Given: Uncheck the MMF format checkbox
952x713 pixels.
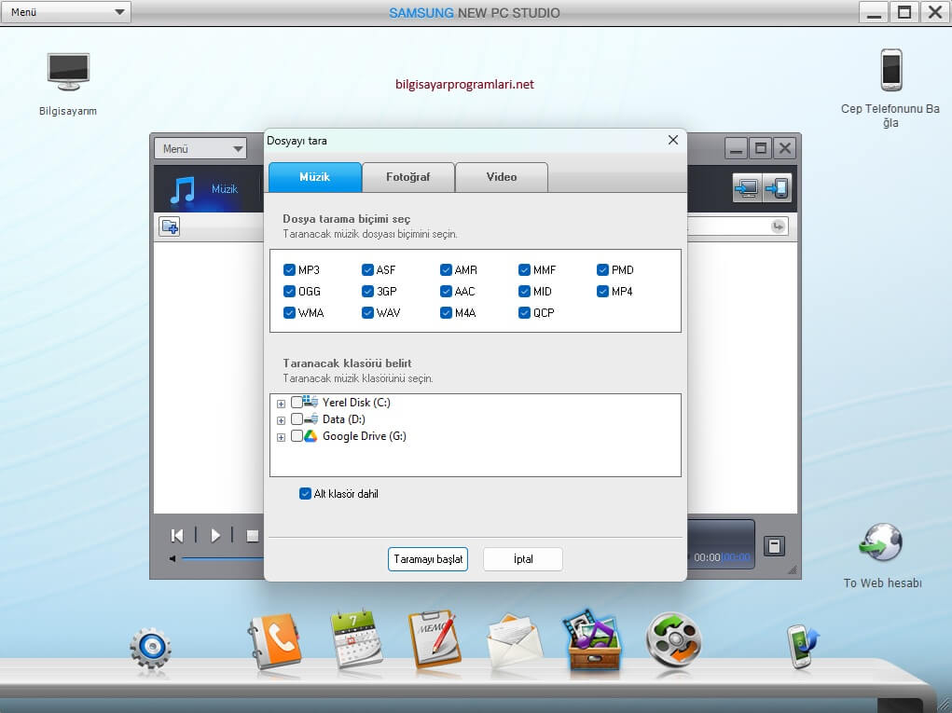Looking at the screenshot, I should pyautogui.click(x=525, y=269).
